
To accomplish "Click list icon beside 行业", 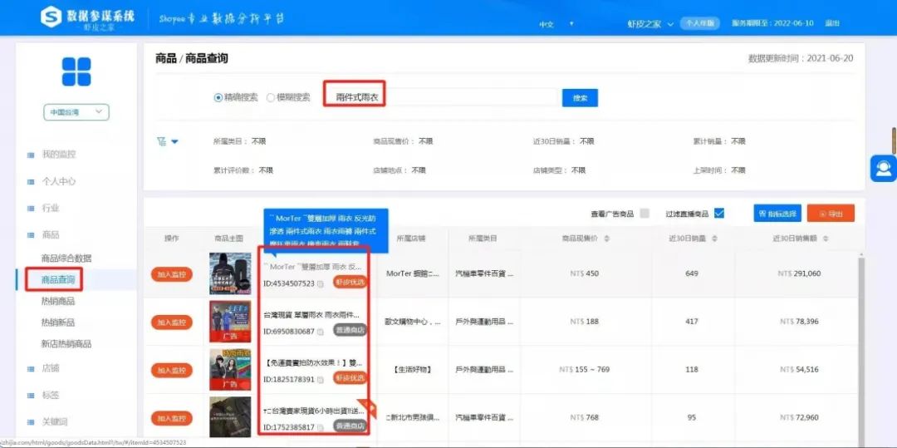I will (x=31, y=209).
